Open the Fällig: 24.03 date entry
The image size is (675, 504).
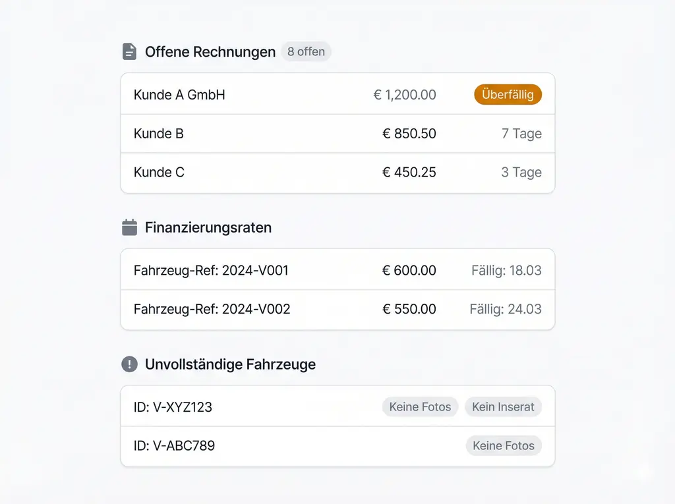(506, 309)
